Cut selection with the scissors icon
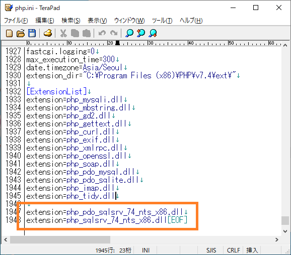Viewport: 291px width, 255px height. 63,34
